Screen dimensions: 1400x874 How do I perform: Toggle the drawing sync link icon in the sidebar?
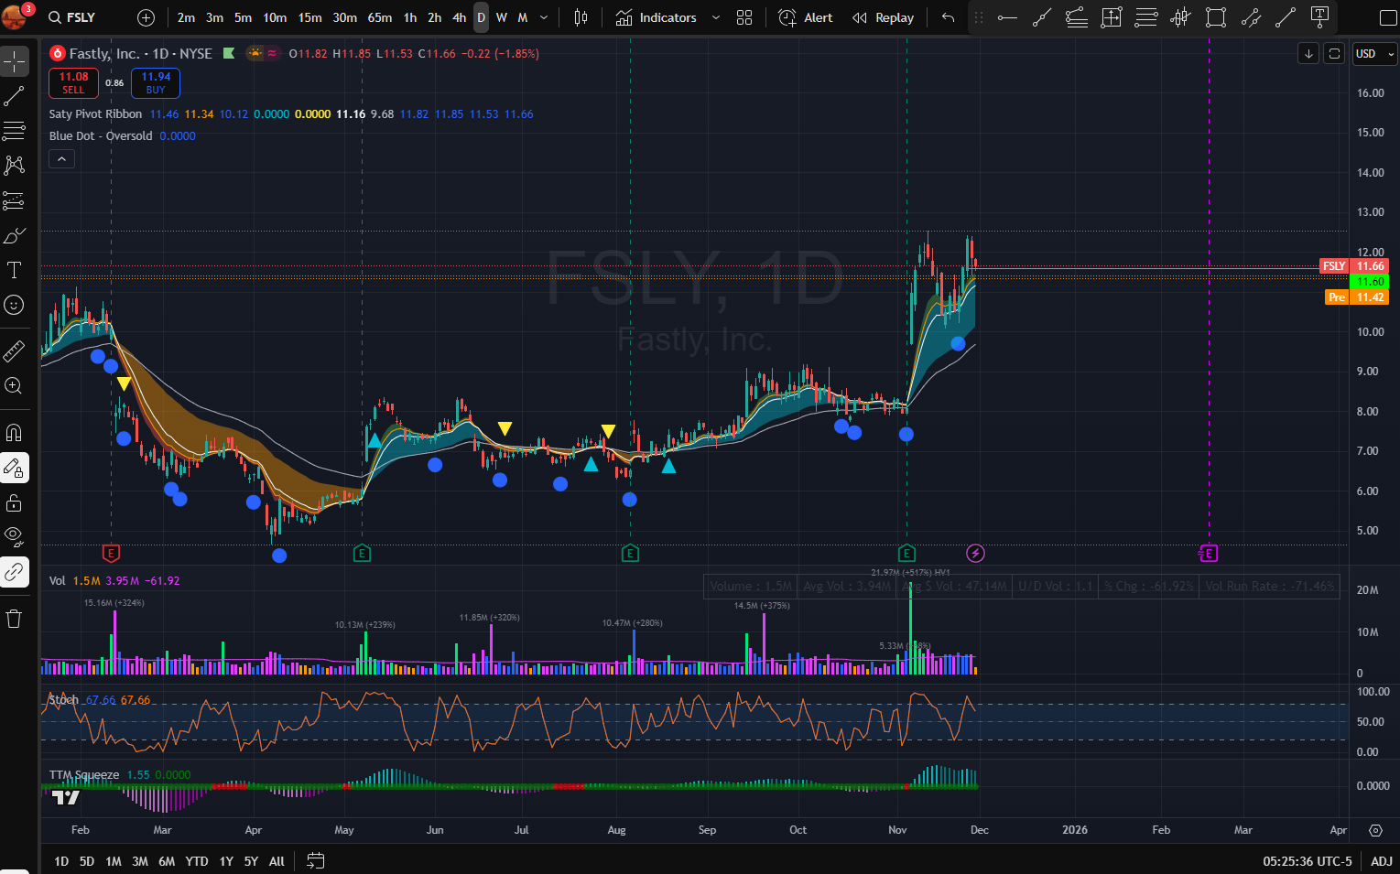[15, 572]
